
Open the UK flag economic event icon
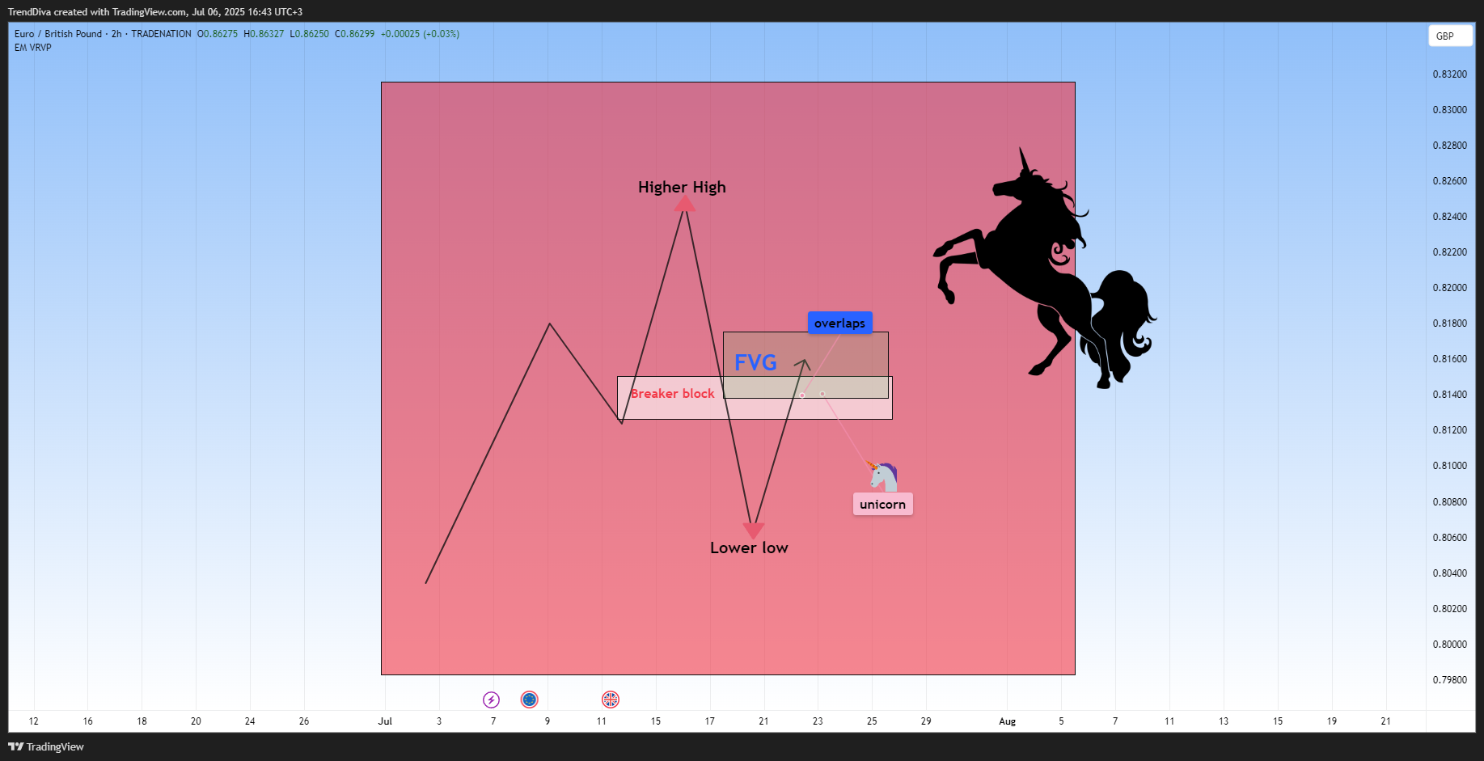[x=611, y=700]
